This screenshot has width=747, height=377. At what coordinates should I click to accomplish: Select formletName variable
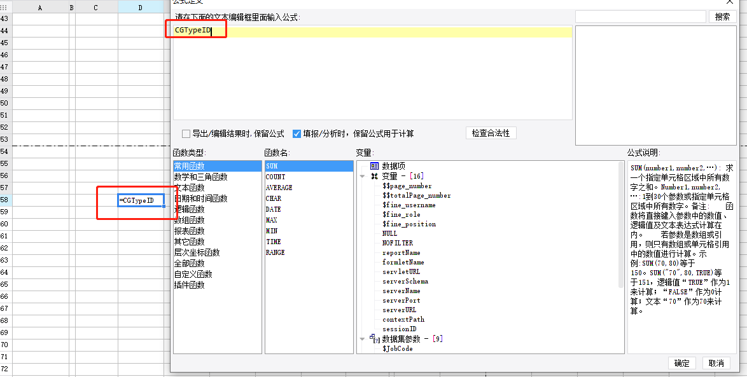[x=403, y=263]
